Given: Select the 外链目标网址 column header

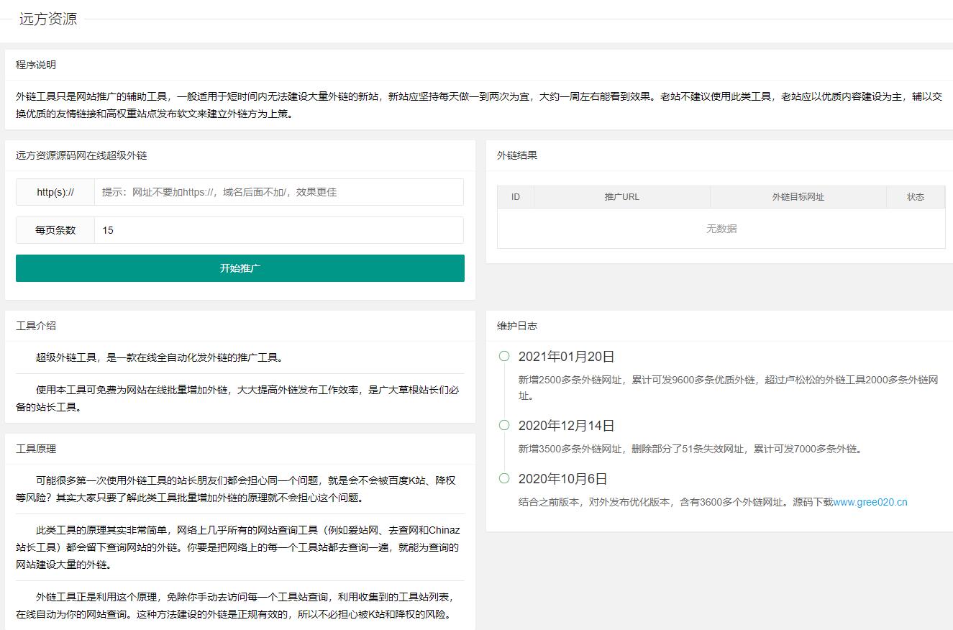Looking at the screenshot, I should pyautogui.click(x=798, y=197).
